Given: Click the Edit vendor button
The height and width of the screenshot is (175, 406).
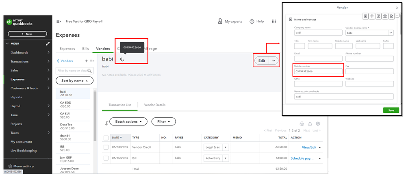Looking at the screenshot, I should click(262, 60).
